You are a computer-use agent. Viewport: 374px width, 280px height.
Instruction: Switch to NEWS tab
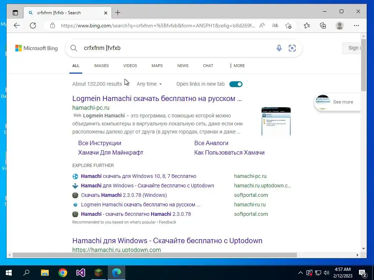pyautogui.click(x=183, y=66)
